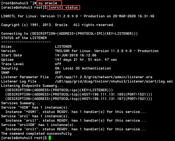175x141 pixels.
Task: Click the 'Connecting to (DESCRIPTION=' line
Action: click(69, 34)
